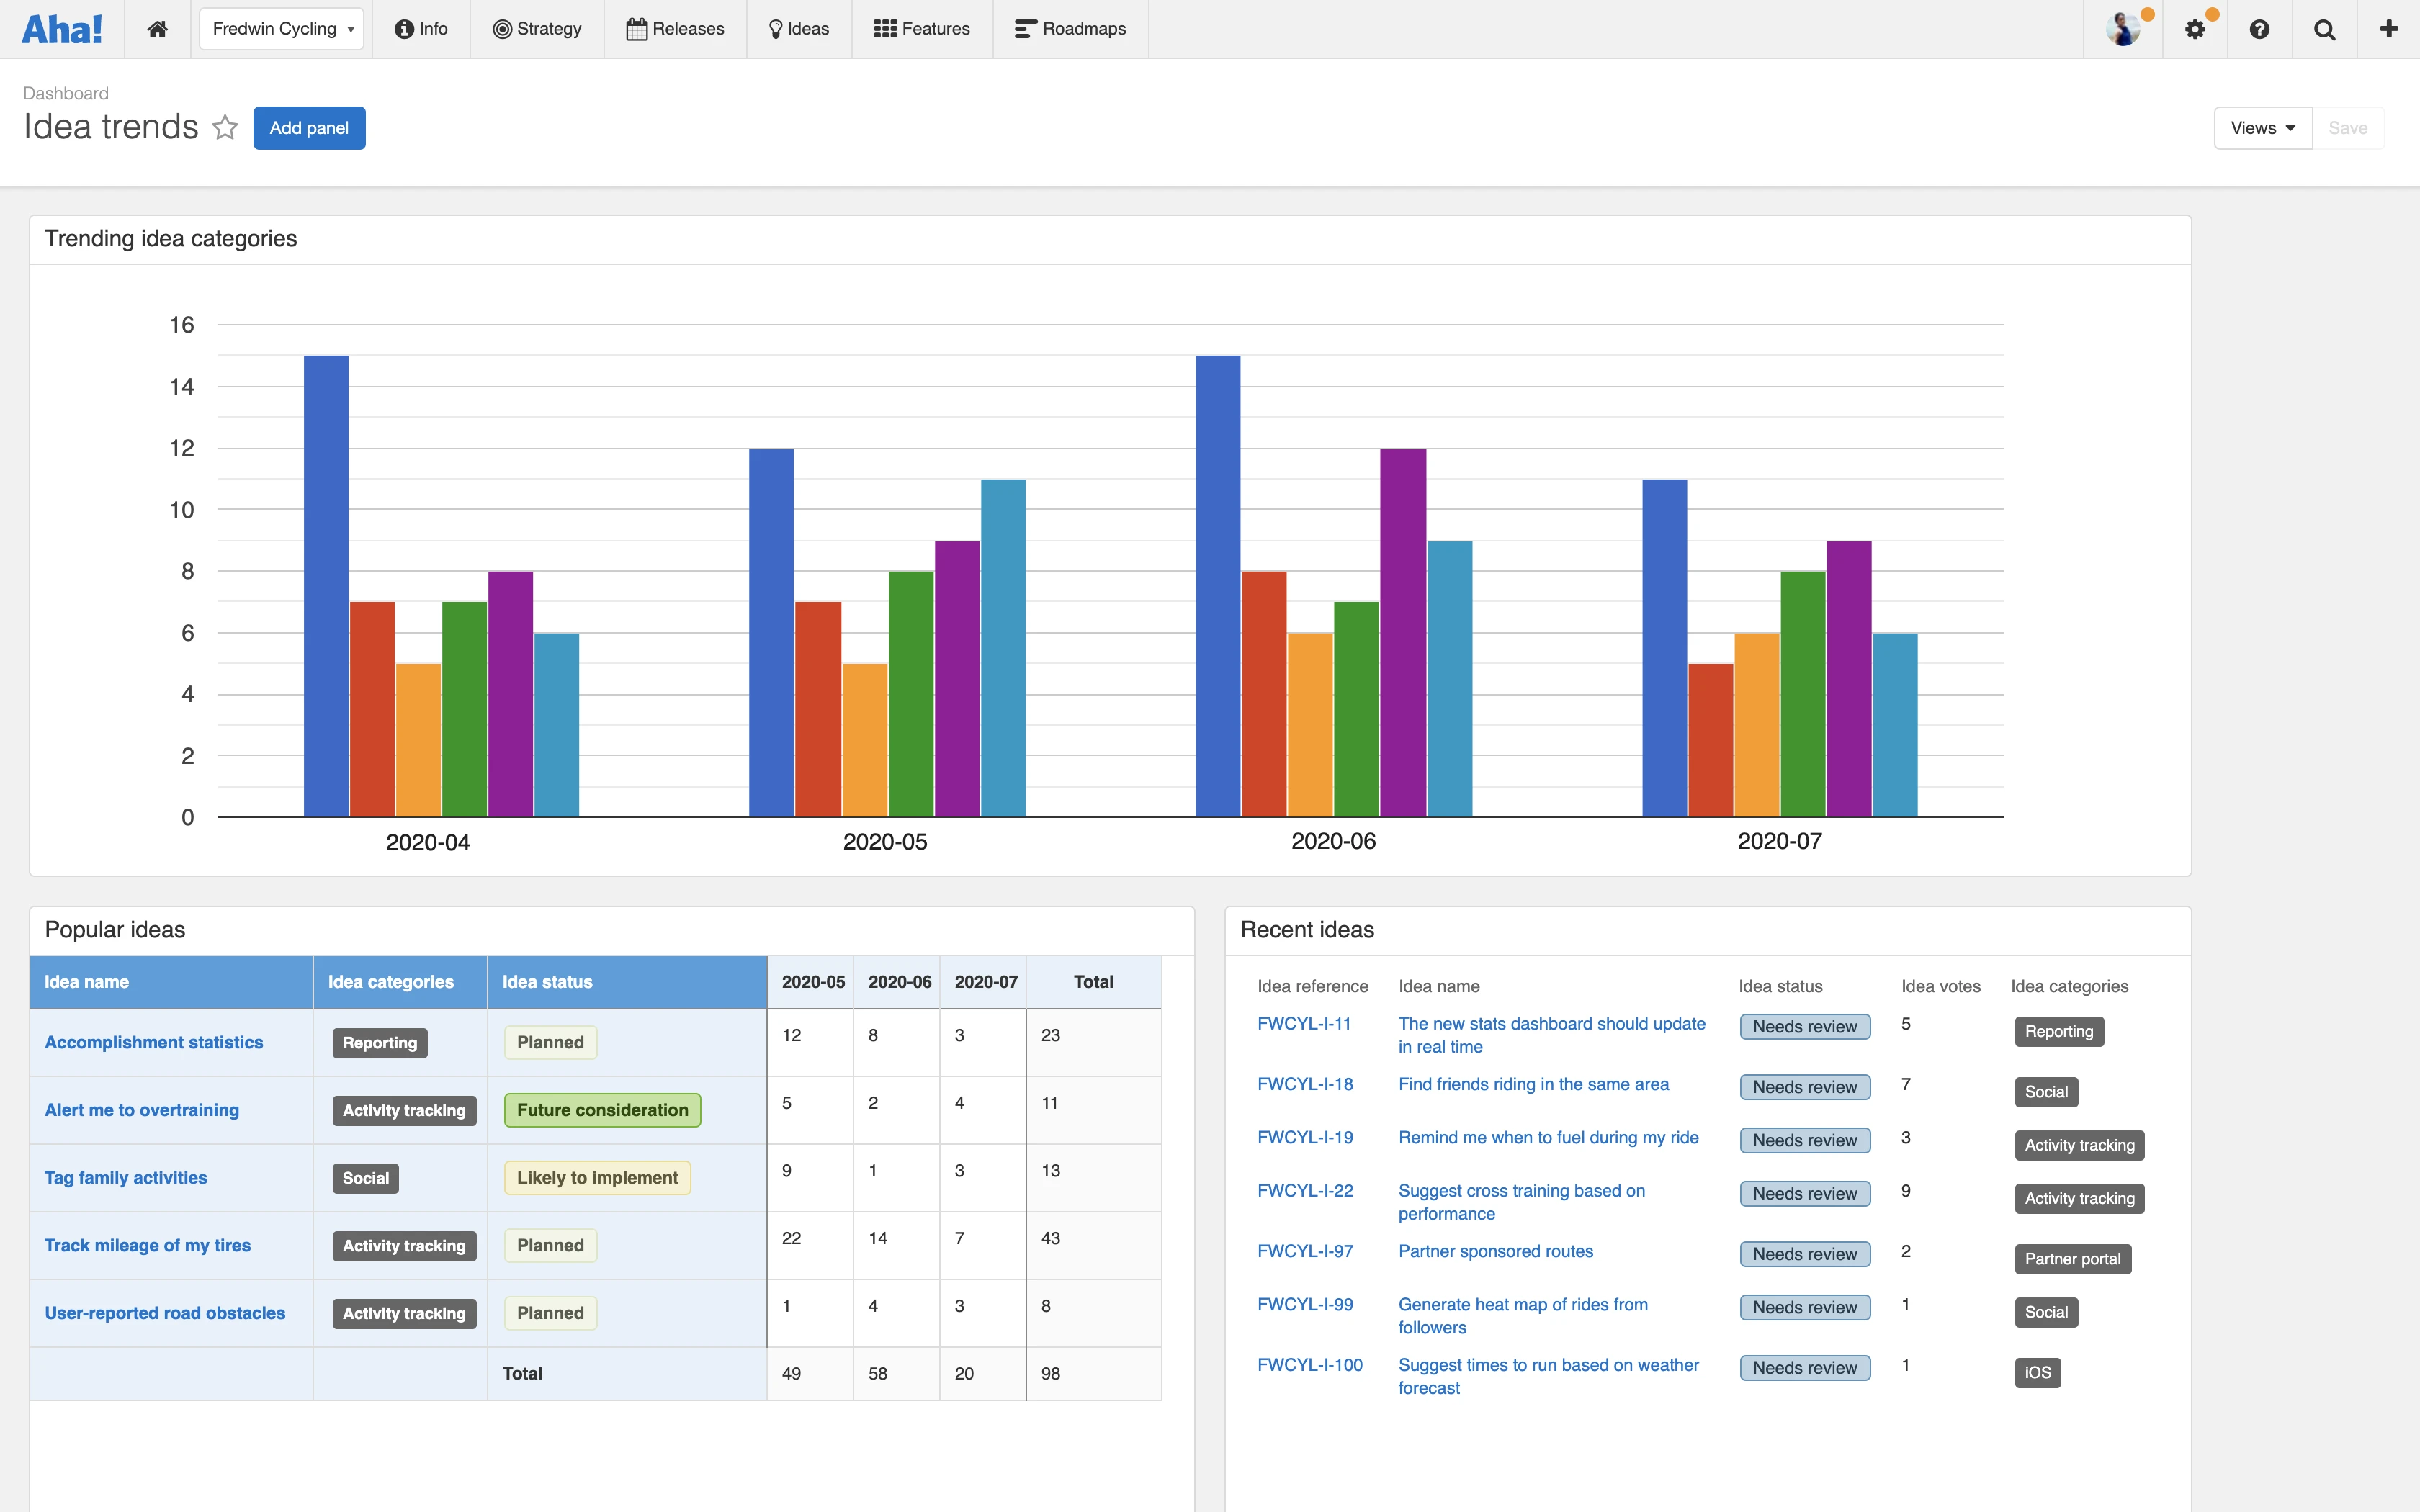Viewport: 2420px width, 1512px height.
Task: Click the plus add icon
Action: tap(2388, 29)
